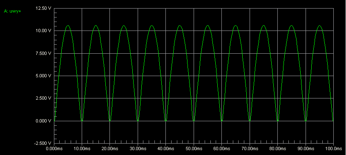Click the waveform peak near 55 ms
Viewport: 346px width, 155px height.
tap(208, 26)
